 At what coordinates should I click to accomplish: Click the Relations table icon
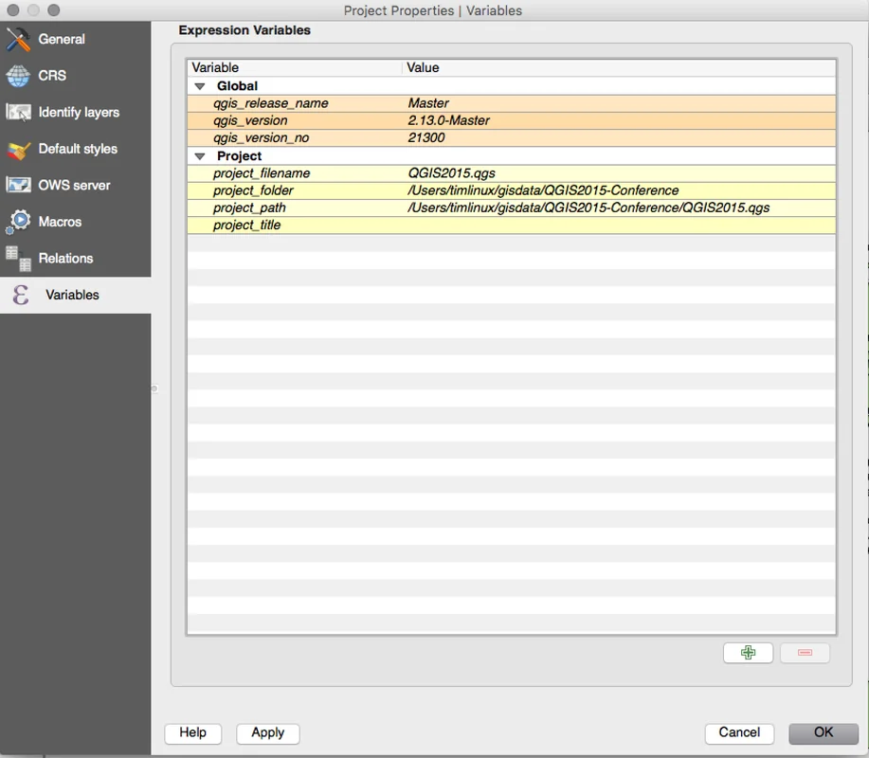coord(18,258)
